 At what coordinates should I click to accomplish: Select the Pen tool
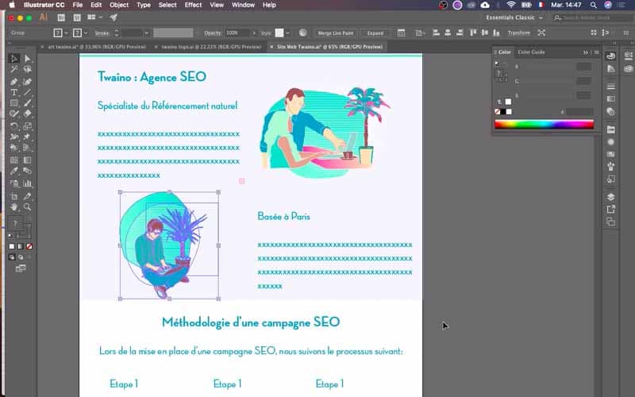click(13, 82)
